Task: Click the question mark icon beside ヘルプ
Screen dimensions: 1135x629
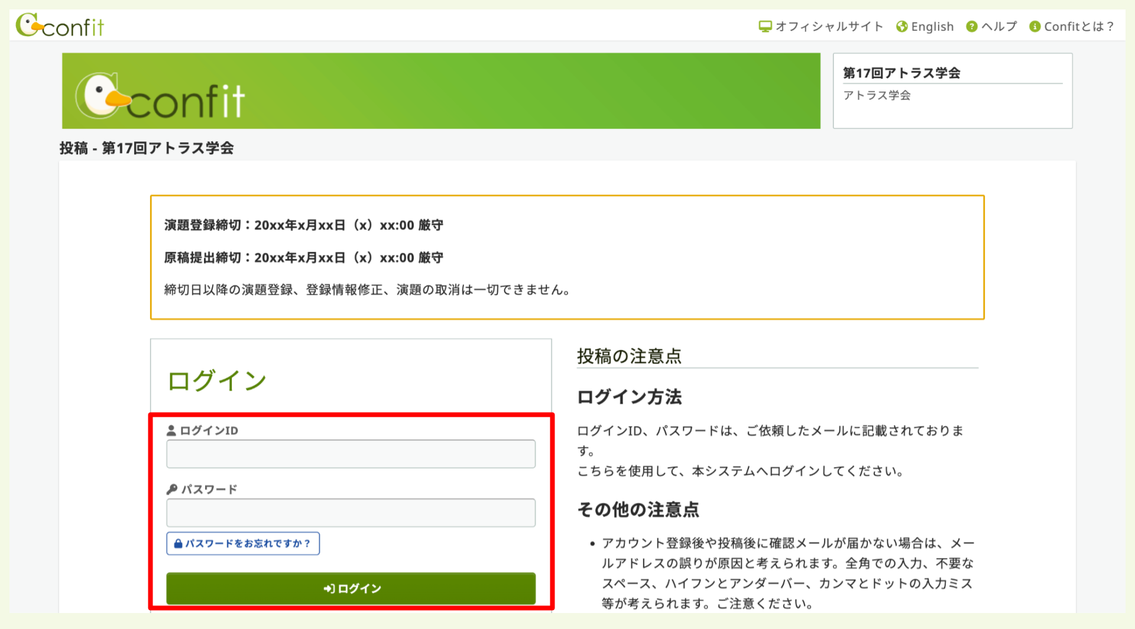Action: (971, 26)
